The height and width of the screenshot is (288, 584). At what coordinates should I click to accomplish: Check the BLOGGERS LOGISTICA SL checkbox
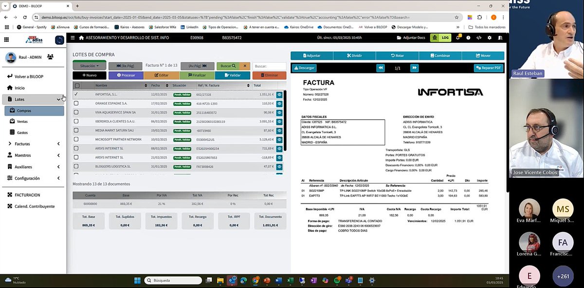[76, 166]
